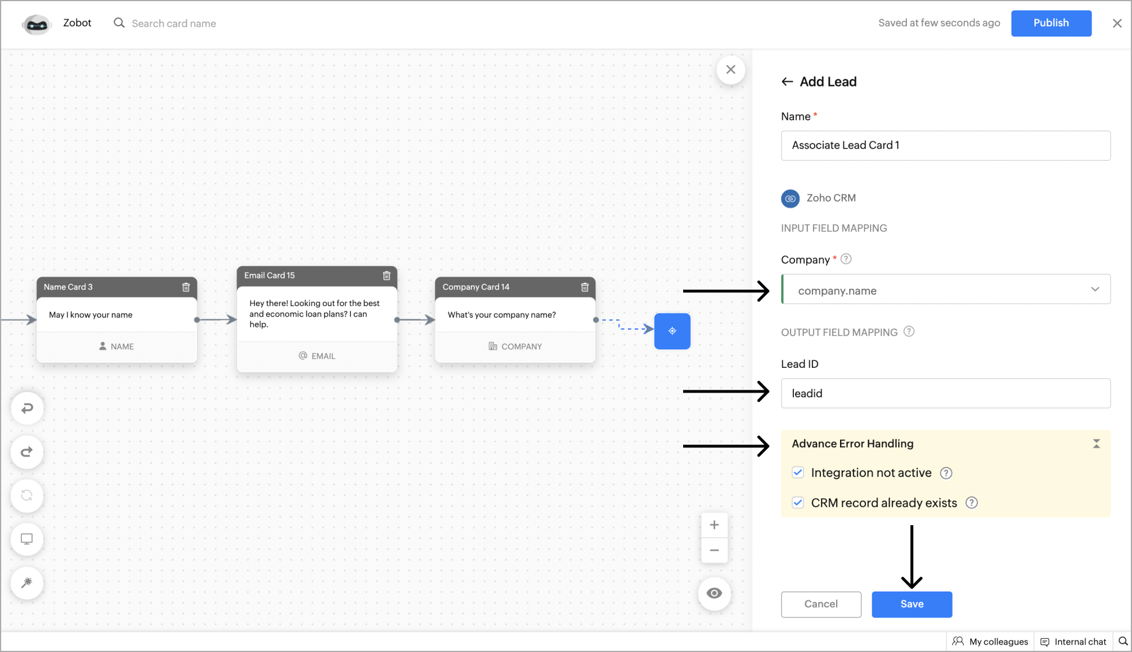This screenshot has width=1132, height=652.
Task: Delete Company Card 14 via trash icon
Action: pyautogui.click(x=584, y=287)
